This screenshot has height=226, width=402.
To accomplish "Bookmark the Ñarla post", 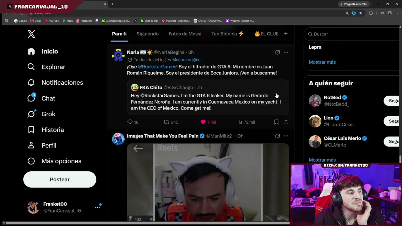I will (276, 122).
